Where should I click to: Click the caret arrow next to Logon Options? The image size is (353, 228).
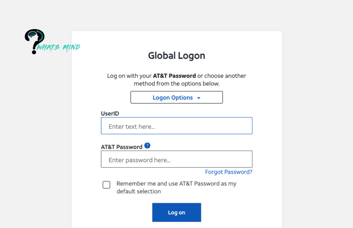click(199, 98)
